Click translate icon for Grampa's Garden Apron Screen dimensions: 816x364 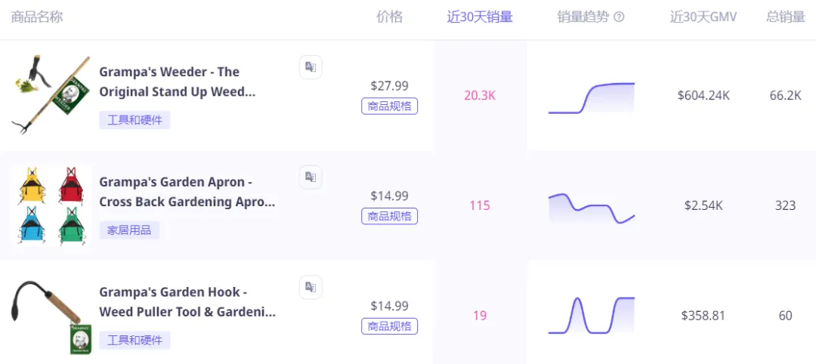coord(311,177)
